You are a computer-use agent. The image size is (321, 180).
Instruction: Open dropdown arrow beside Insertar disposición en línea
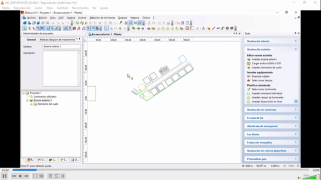(x=296, y=101)
